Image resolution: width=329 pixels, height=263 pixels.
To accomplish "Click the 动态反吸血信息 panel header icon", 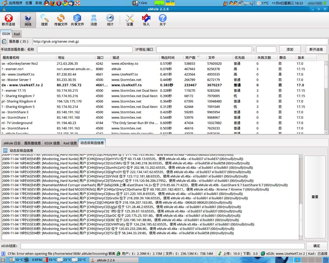I will [x=5, y=151].
